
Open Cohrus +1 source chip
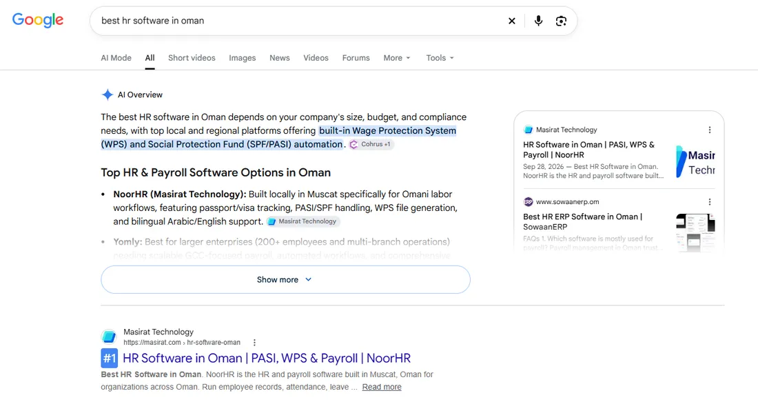click(x=371, y=144)
